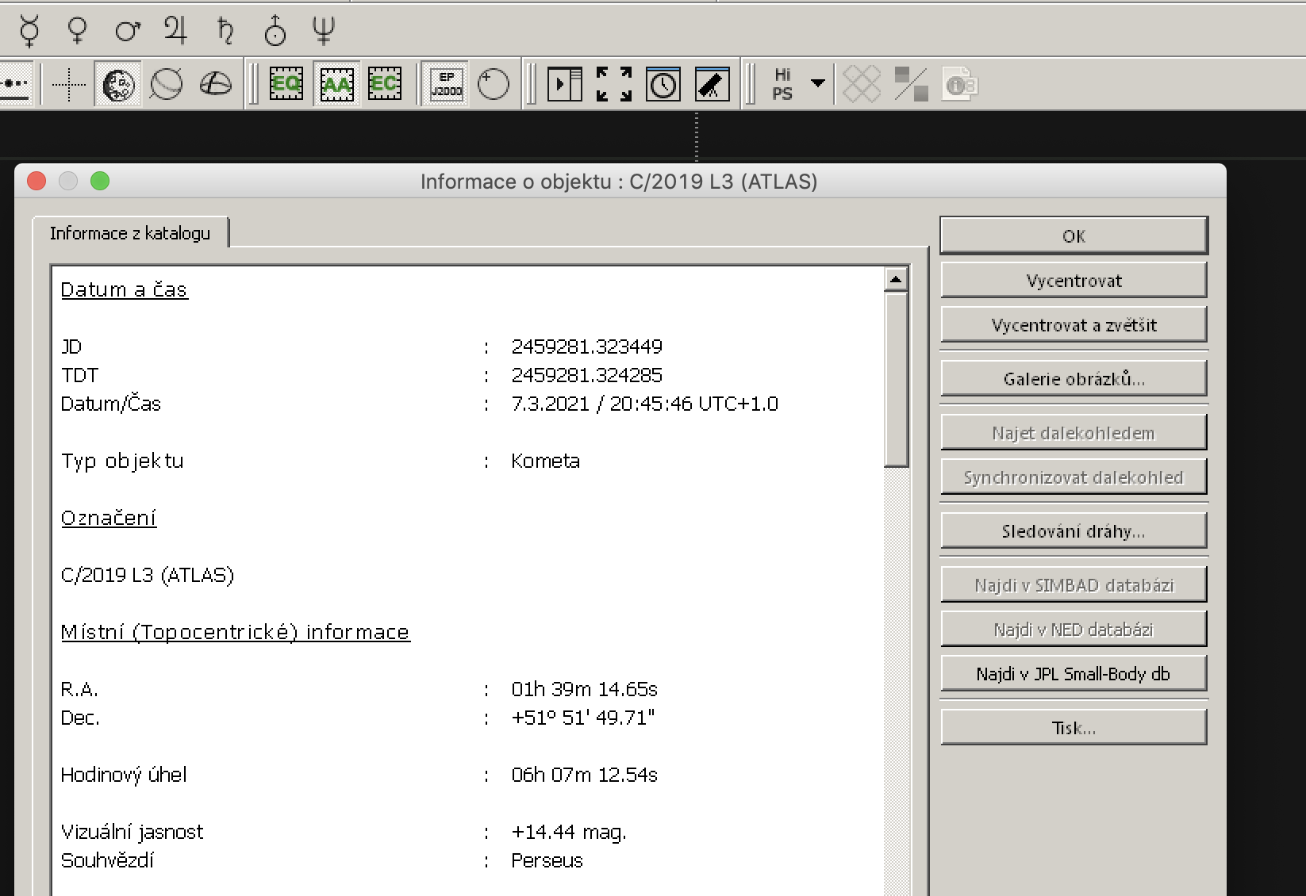Viewport: 1306px width, 896px height.
Task: Select the Mercury planet icon
Action: [x=29, y=31]
